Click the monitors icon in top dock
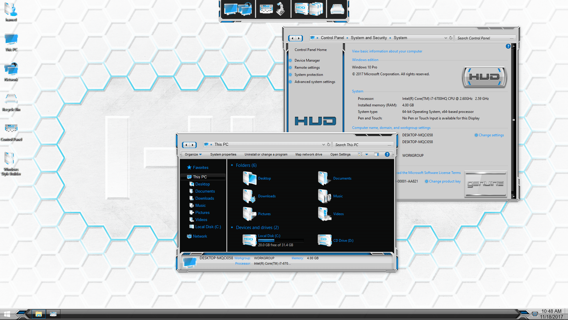568x320 pixels. click(x=238, y=9)
